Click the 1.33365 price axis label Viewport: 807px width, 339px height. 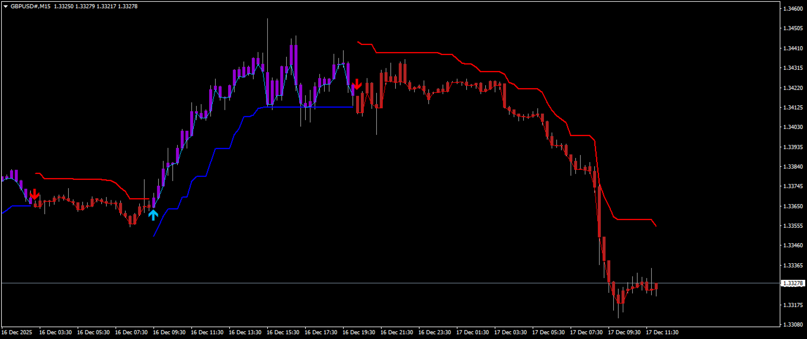(793, 265)
